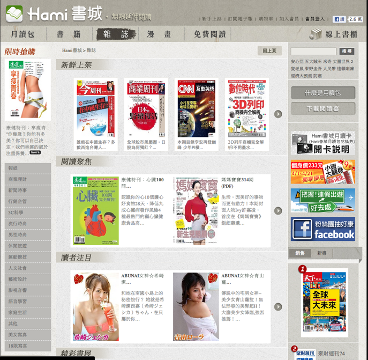This screenshot has height=360, width=368.
Task: Open the Hami書城月讀卡 開卡說明 banner
Action: (x=322, y=143)
